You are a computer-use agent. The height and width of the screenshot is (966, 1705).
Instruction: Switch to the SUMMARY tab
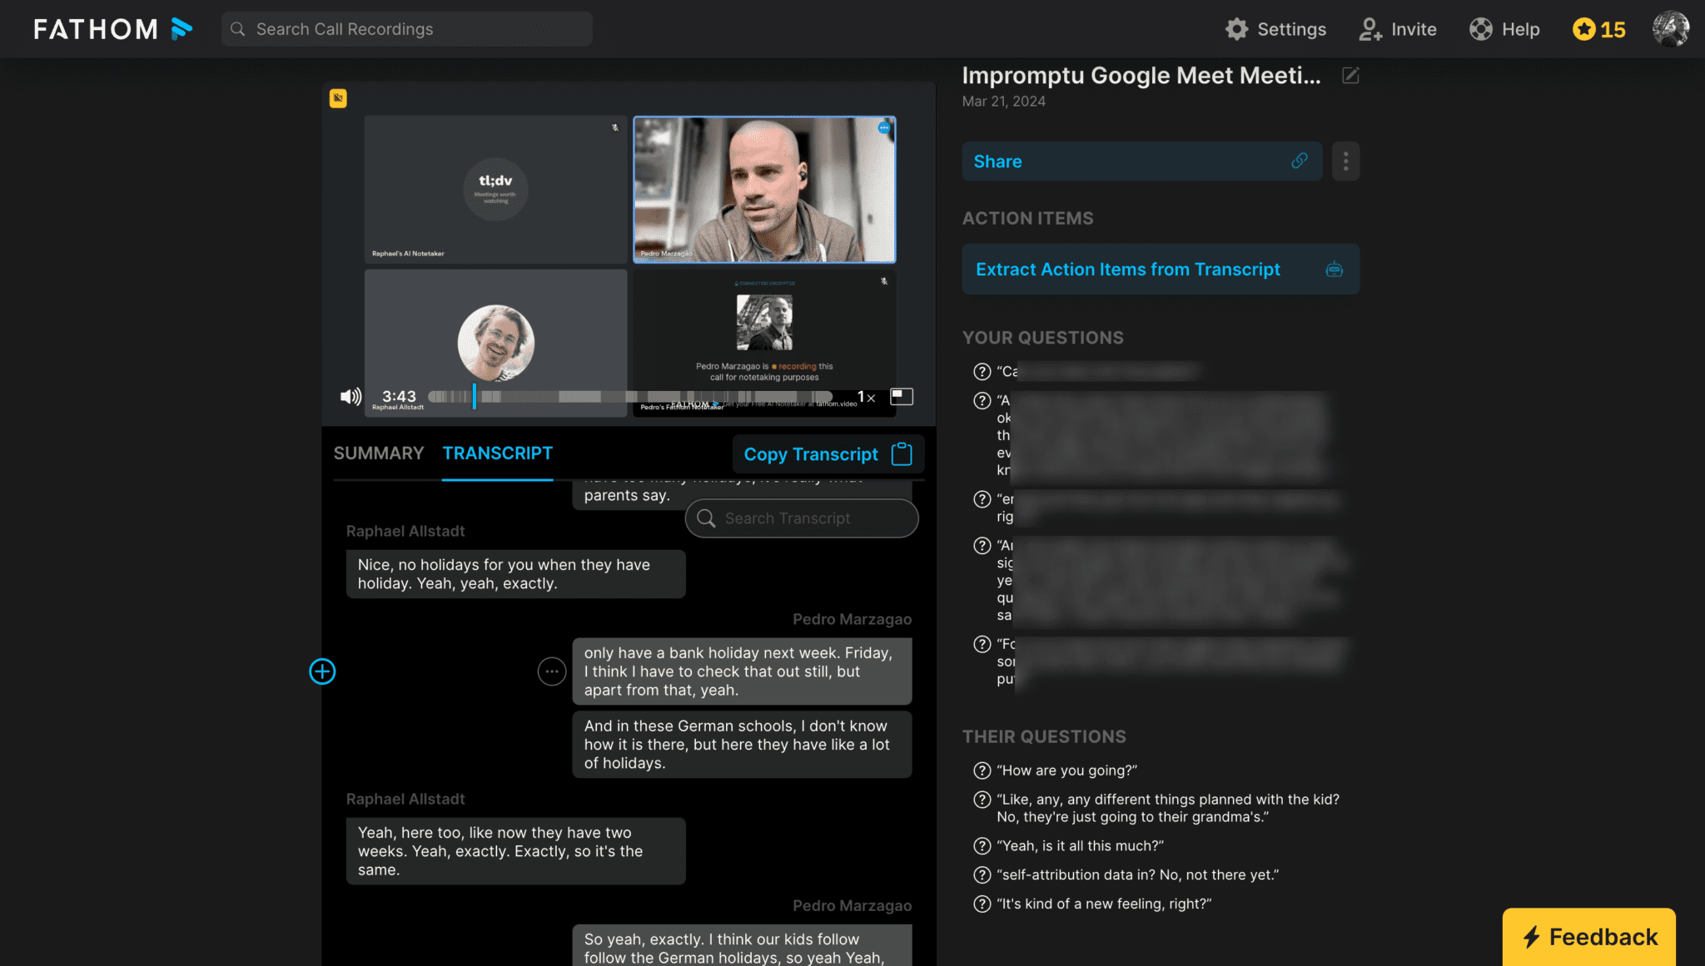click(379, 453)
